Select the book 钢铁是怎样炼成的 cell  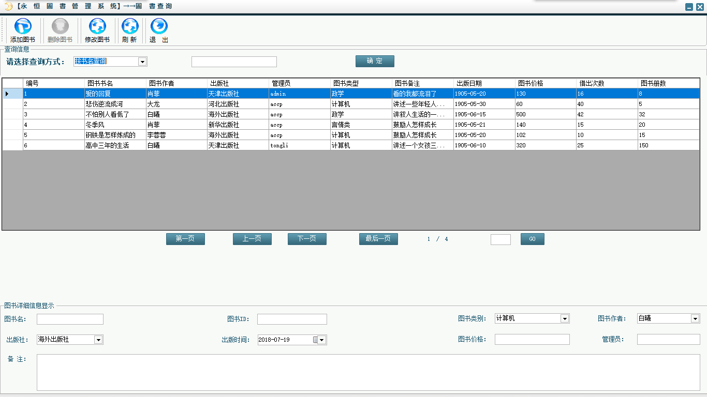(x=115, y=135)
